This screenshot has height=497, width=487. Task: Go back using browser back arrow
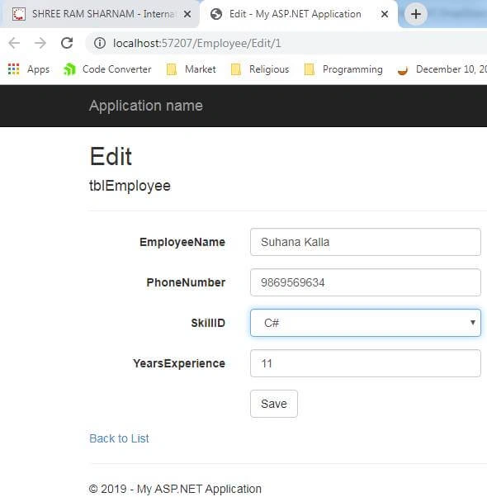pyautogui.click(x=14, y=43)
